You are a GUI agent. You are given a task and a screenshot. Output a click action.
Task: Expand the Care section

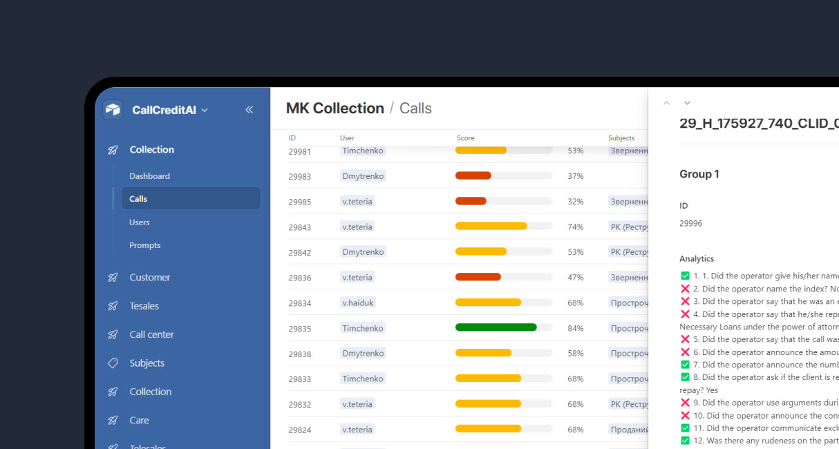point(139,420)
